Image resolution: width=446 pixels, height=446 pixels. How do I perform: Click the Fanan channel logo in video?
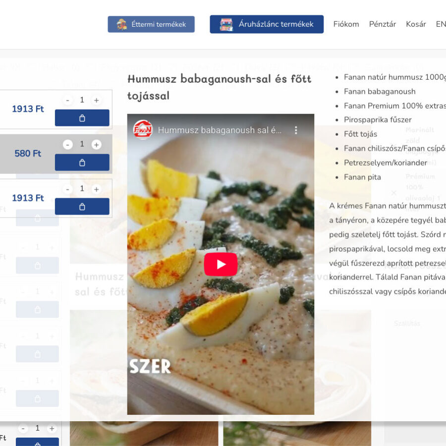(x=143, y=130)
